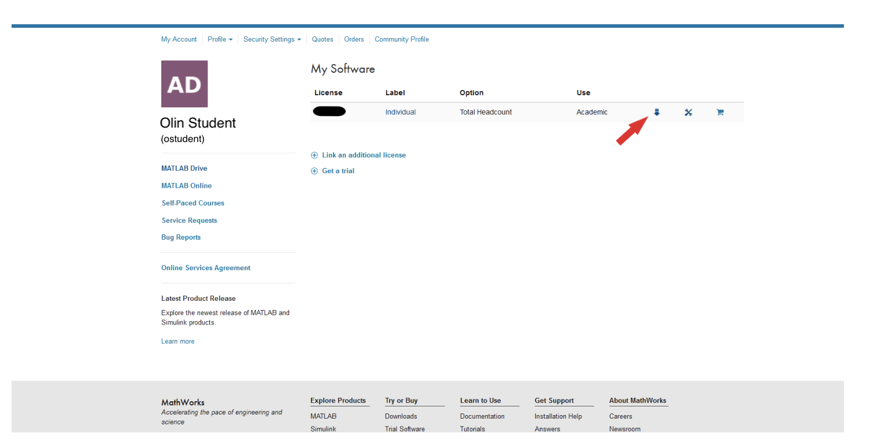Go to the Quotes tab

pyautogui.click(x=323, y=39)
